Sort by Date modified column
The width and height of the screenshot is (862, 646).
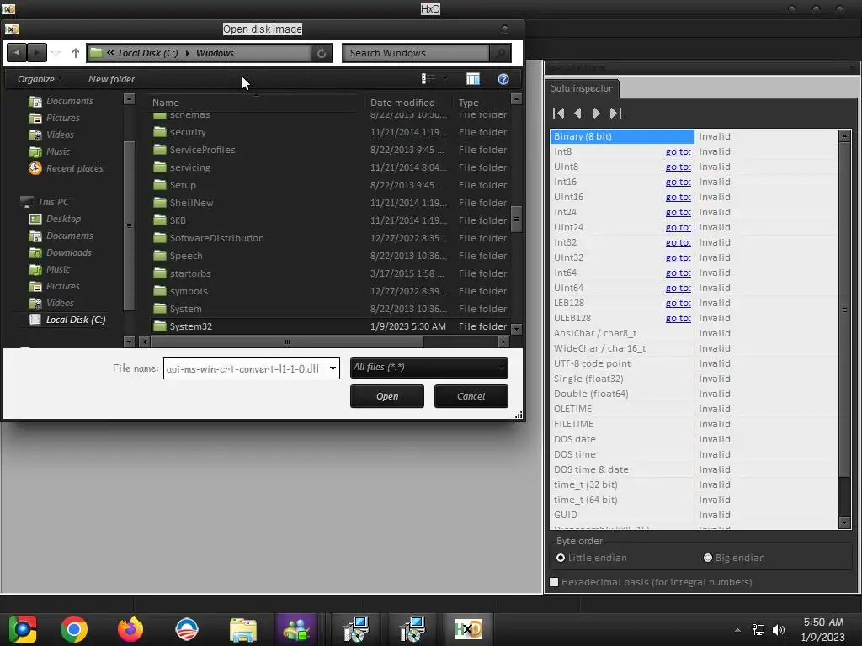click(x=402, y=103)
